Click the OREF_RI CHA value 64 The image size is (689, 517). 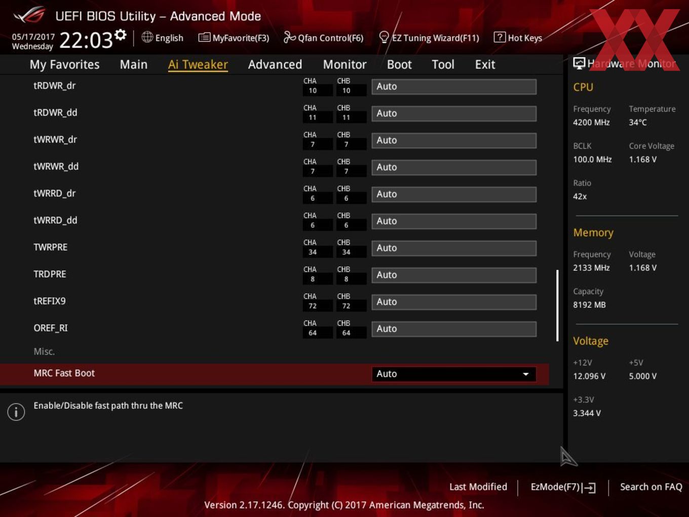point(313,333)
